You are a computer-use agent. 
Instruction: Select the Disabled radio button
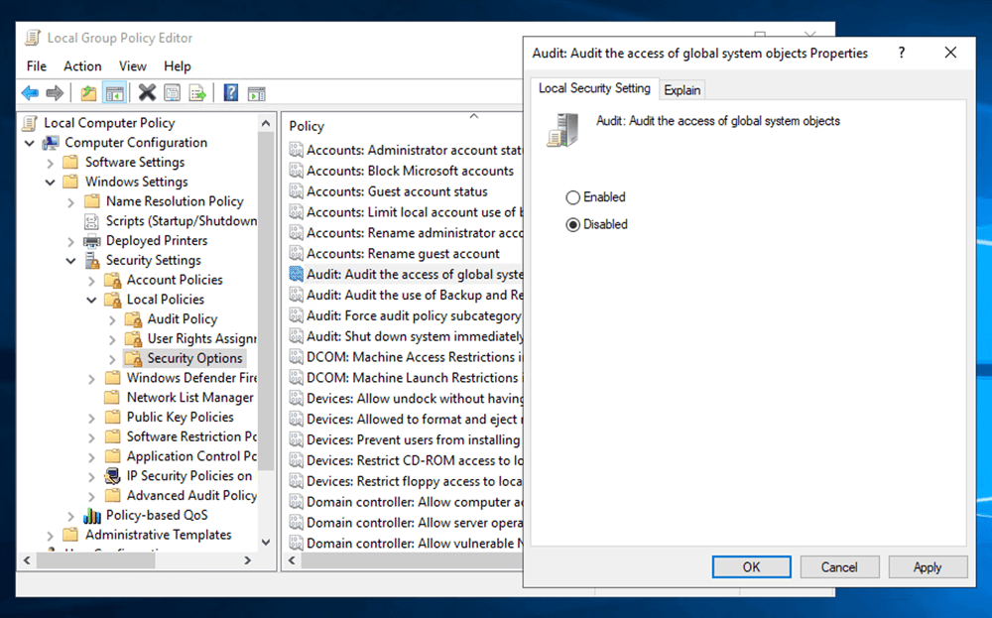[x=572, y=225]
